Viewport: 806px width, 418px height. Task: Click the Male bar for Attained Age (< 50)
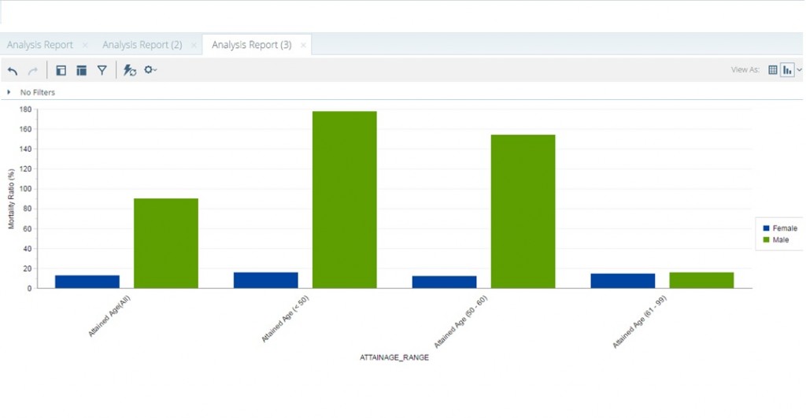pos(344,199)
